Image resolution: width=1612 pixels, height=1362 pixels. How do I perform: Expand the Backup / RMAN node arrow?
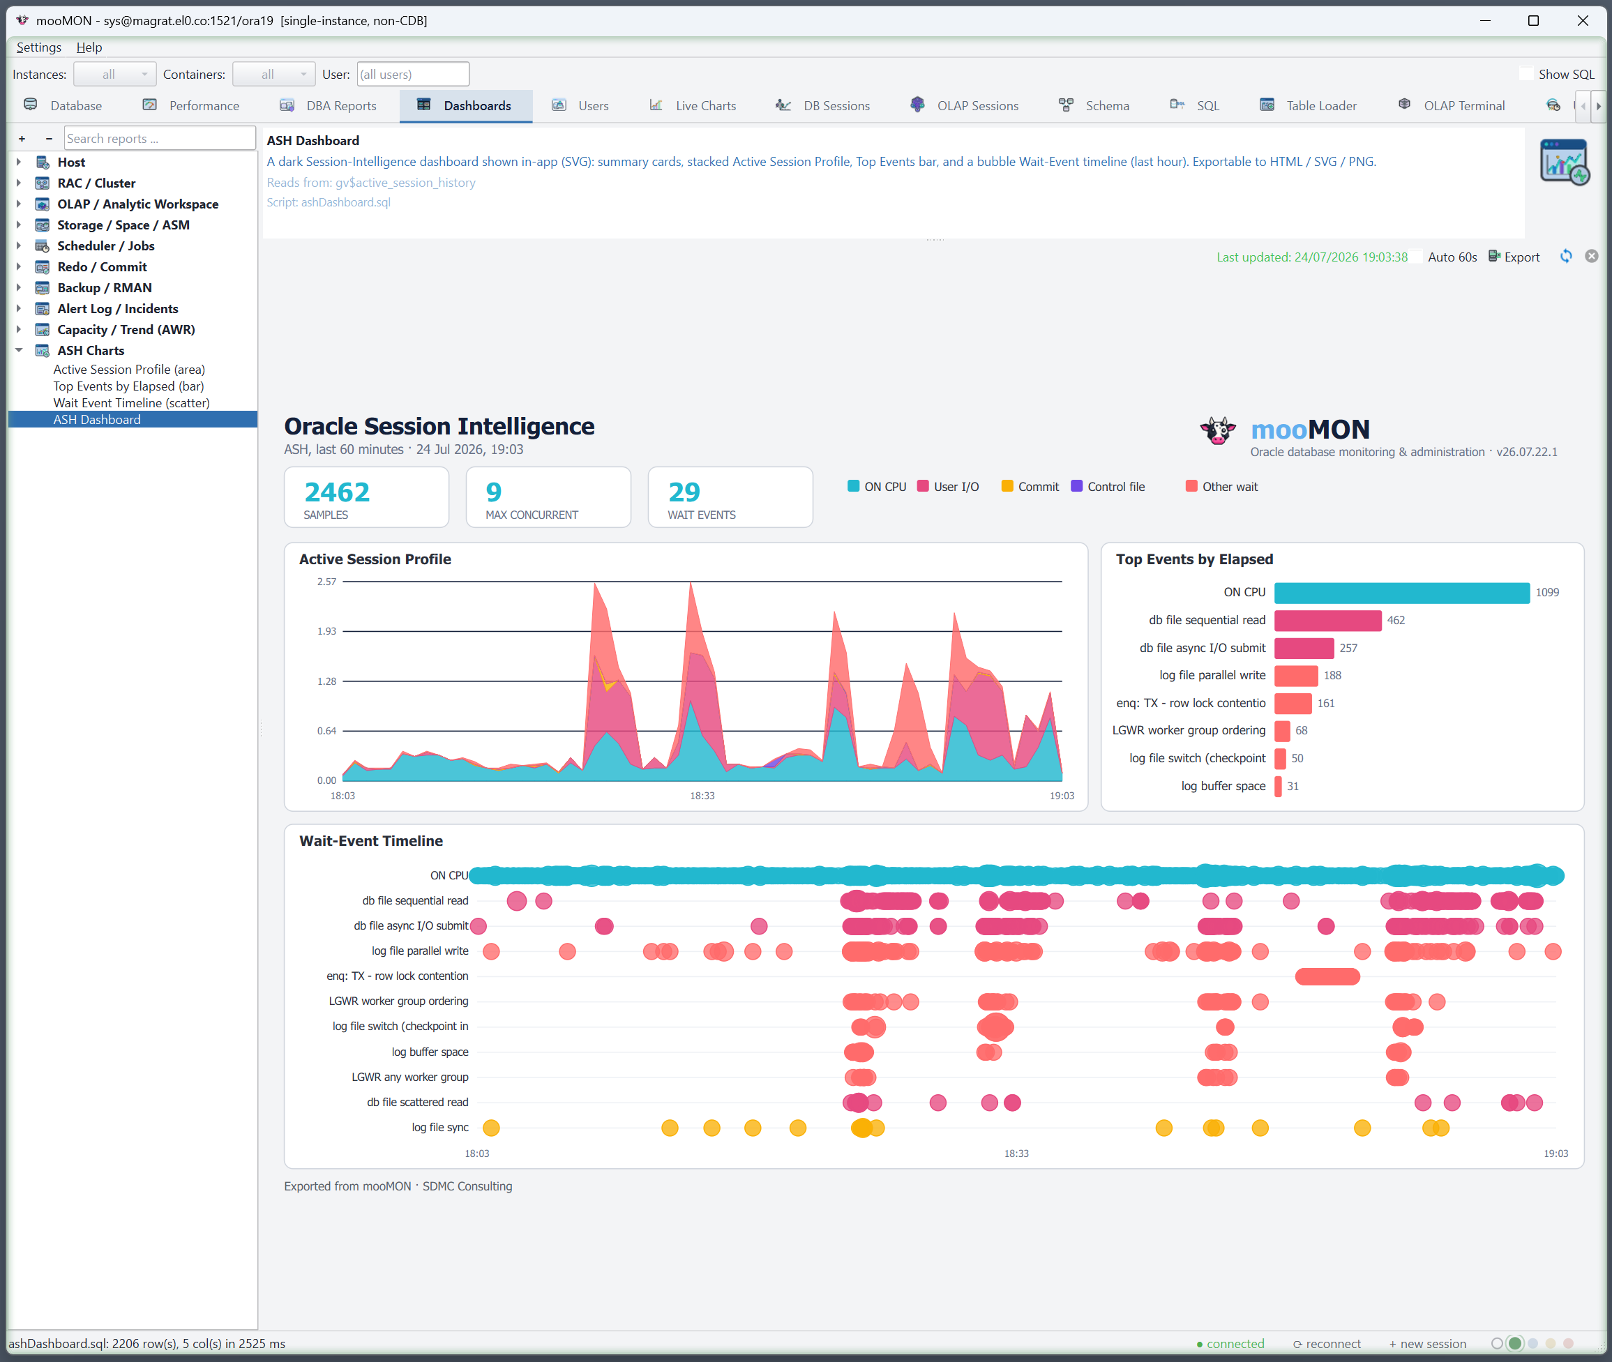[19, 287]
